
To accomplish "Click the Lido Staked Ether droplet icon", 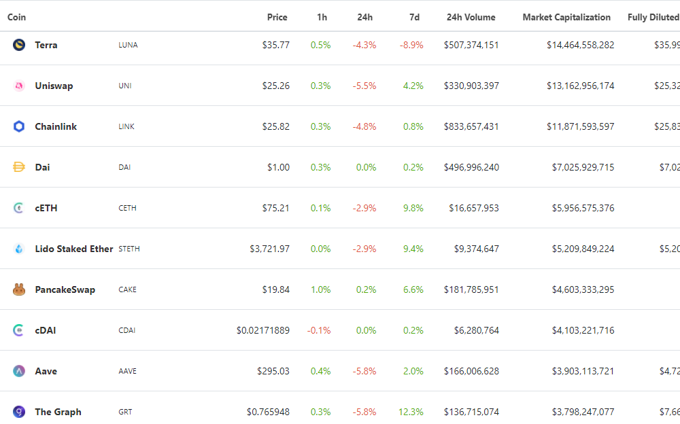I will [x=18, y=249].
